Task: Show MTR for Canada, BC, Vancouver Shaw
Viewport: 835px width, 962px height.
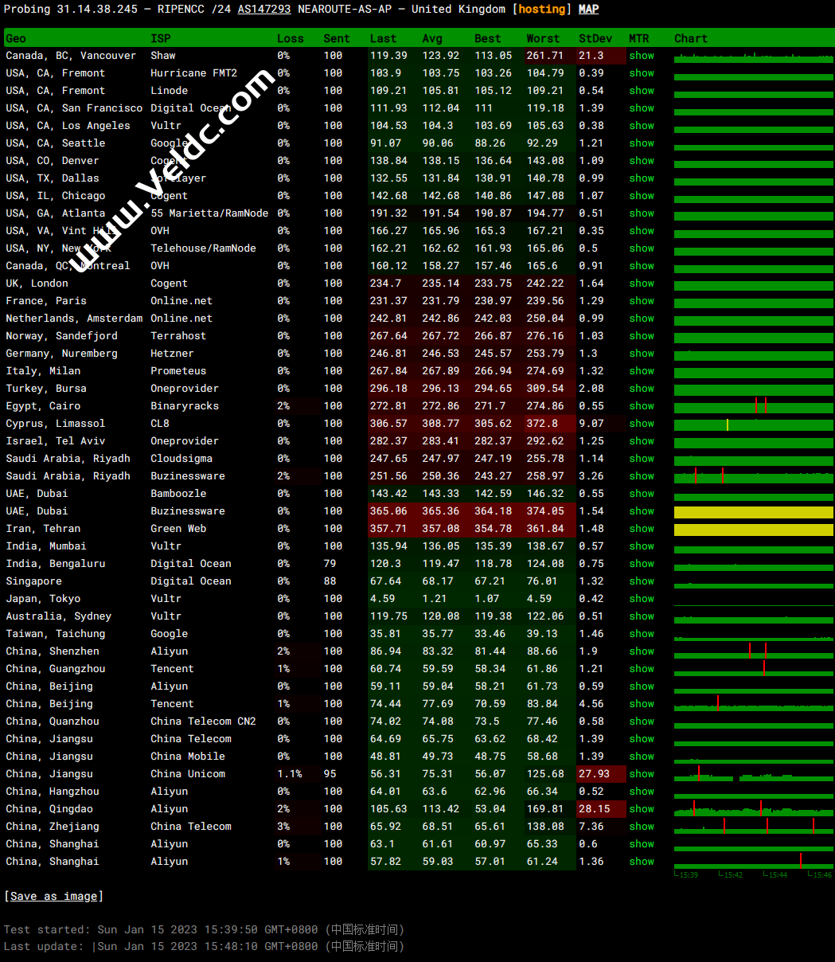Action: 641,56
